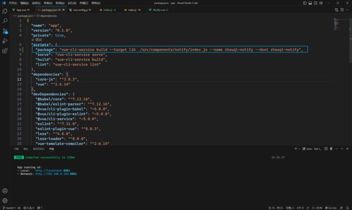Click the VS Code logo icon
Screen dimensions: 352x210
pyautogui.click(x=4, y=3)
